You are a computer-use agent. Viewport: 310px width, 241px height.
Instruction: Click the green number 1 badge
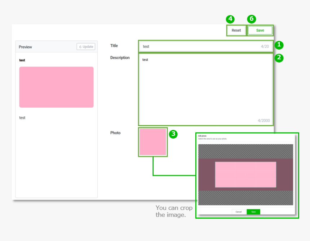[x=279, y=45]
